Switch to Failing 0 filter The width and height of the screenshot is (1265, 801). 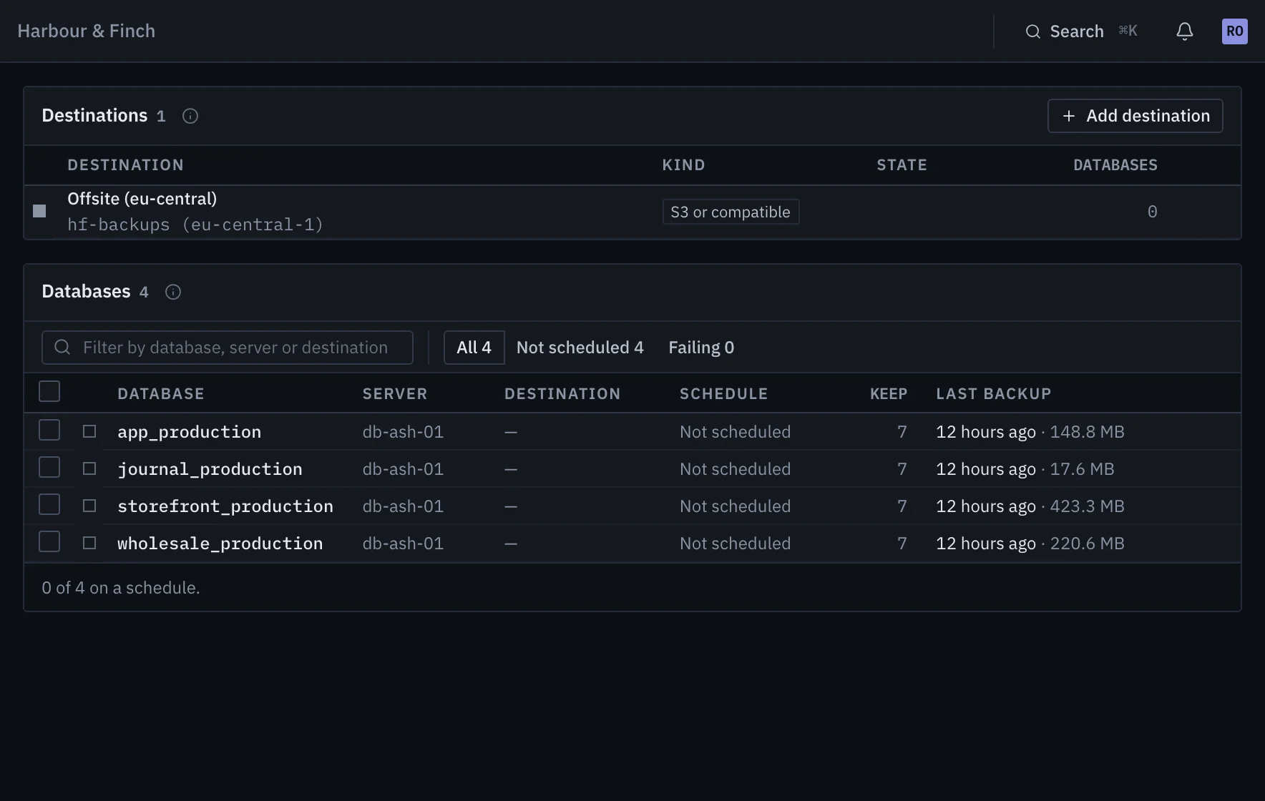point(701,348)
